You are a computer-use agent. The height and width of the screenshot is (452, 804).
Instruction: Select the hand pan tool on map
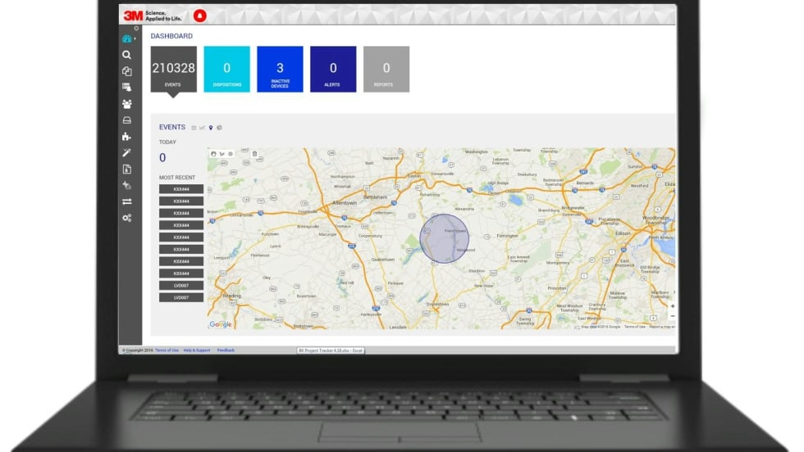[214, 154]
